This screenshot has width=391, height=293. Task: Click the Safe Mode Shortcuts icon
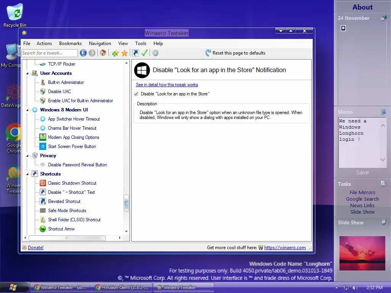[43, 211]
